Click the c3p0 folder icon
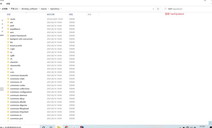The height and width of the screenshot is (128, 212). (x=8, y=49)
